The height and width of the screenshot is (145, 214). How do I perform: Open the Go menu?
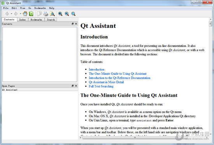(x=30, y=8)
